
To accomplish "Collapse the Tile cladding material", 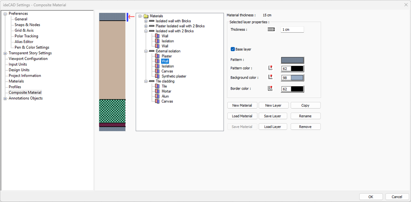I will pyautogui.click(x=146, y=81).
